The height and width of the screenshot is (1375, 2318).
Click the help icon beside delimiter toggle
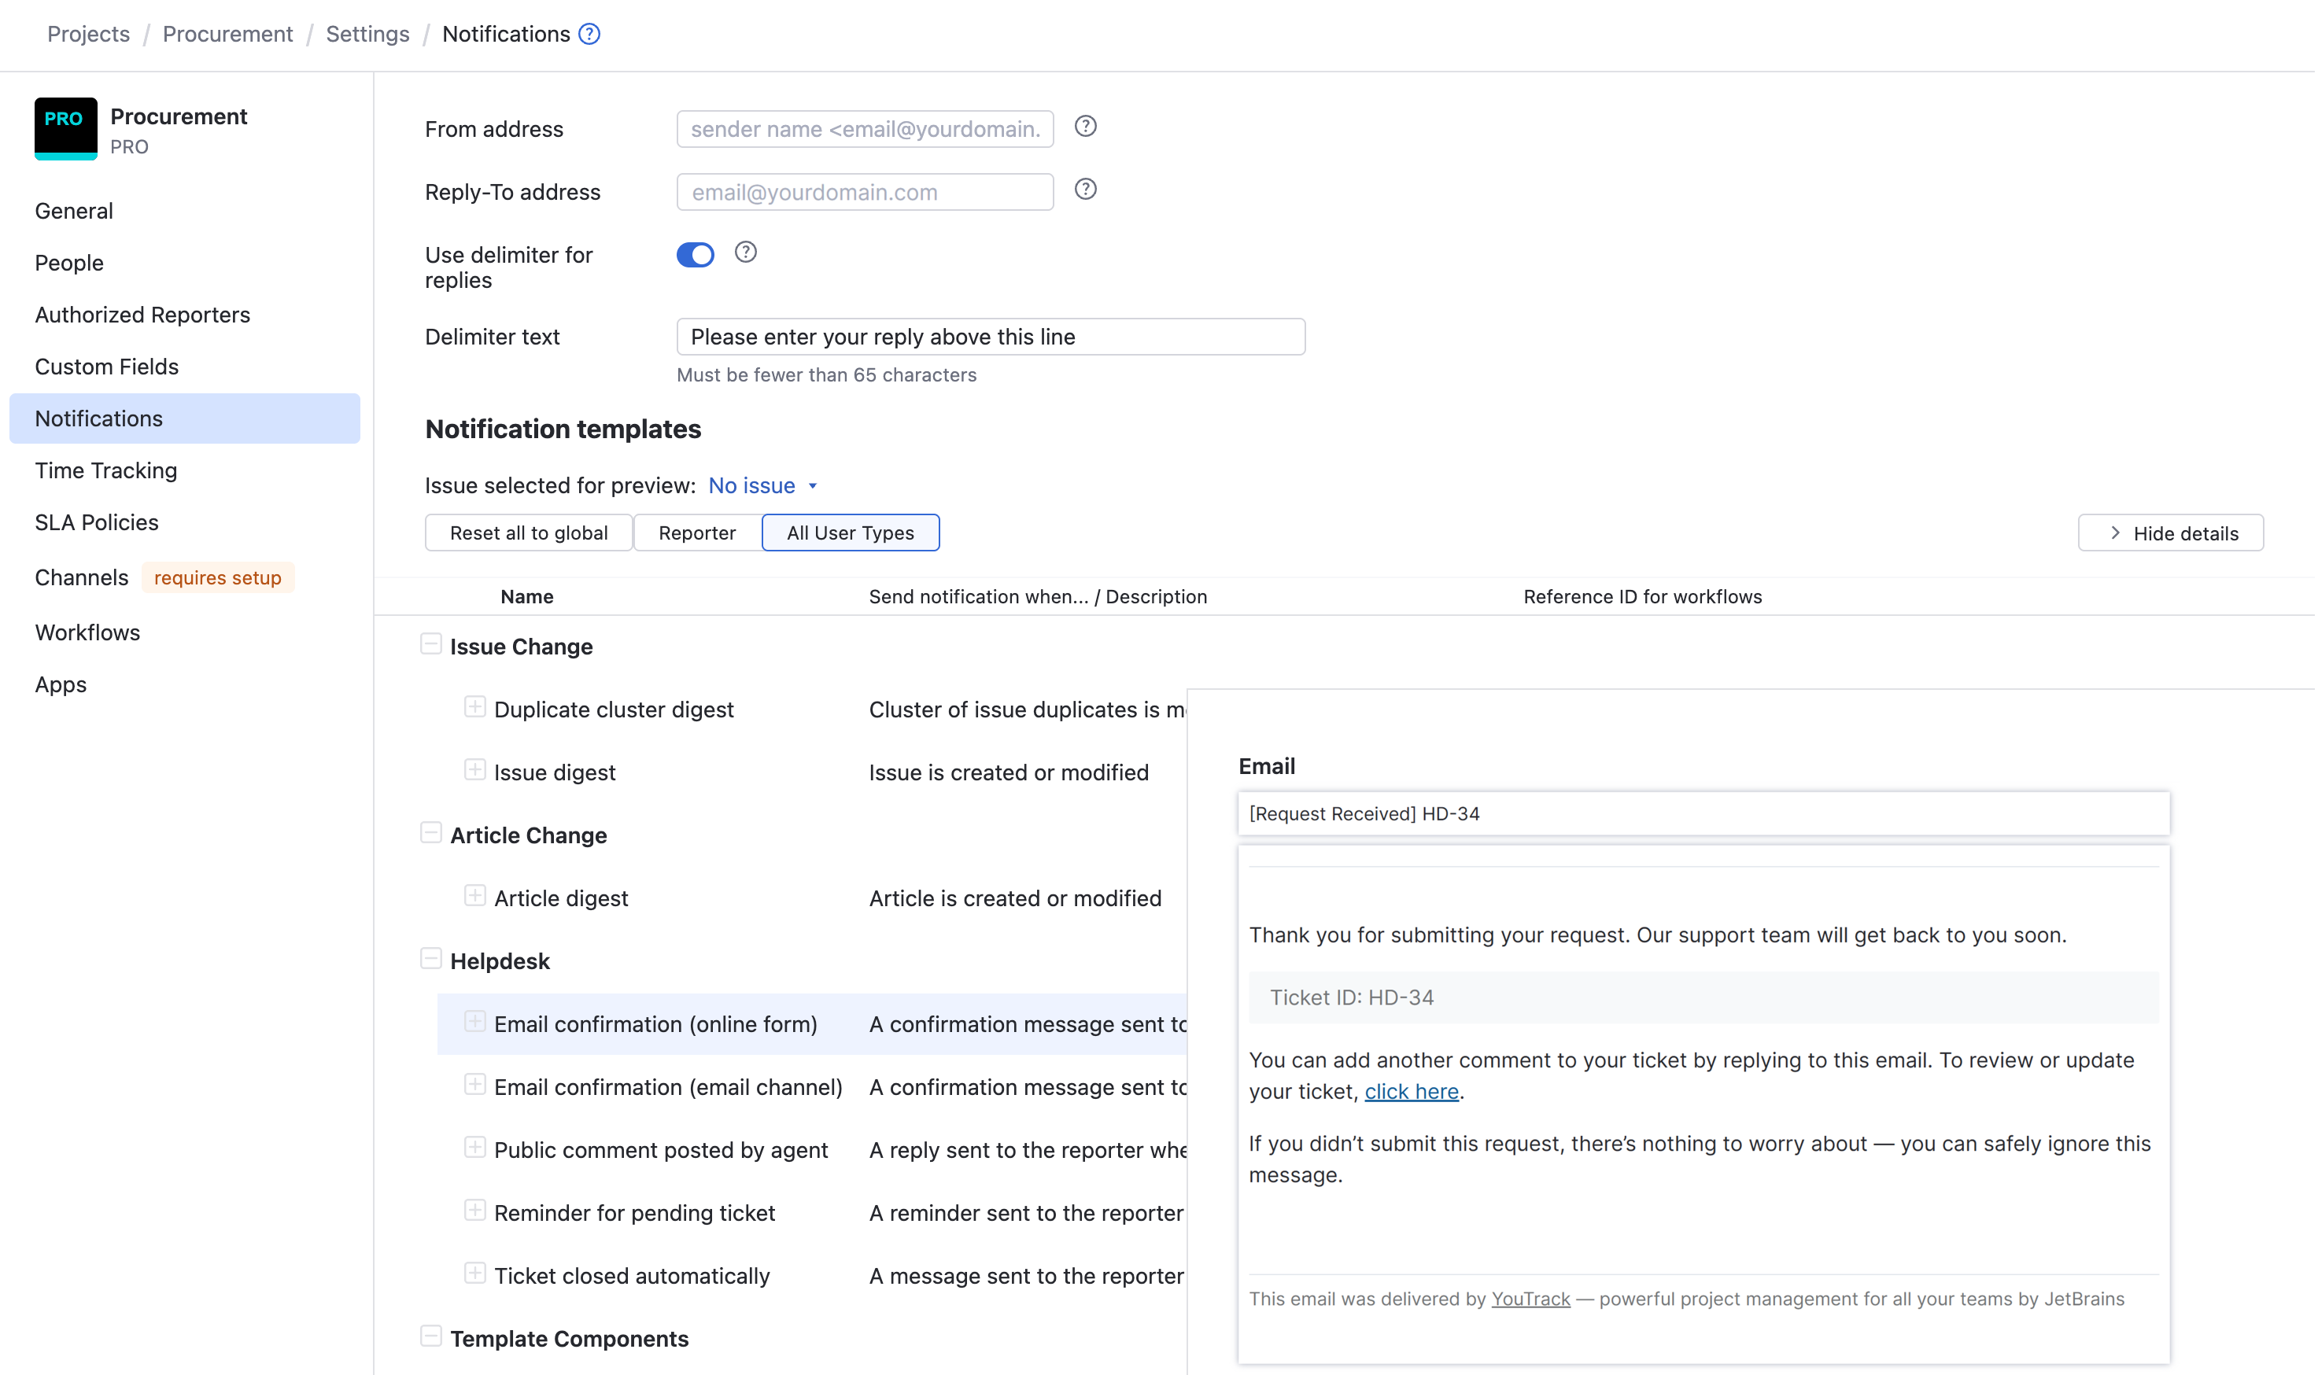[x=746, y=253]
